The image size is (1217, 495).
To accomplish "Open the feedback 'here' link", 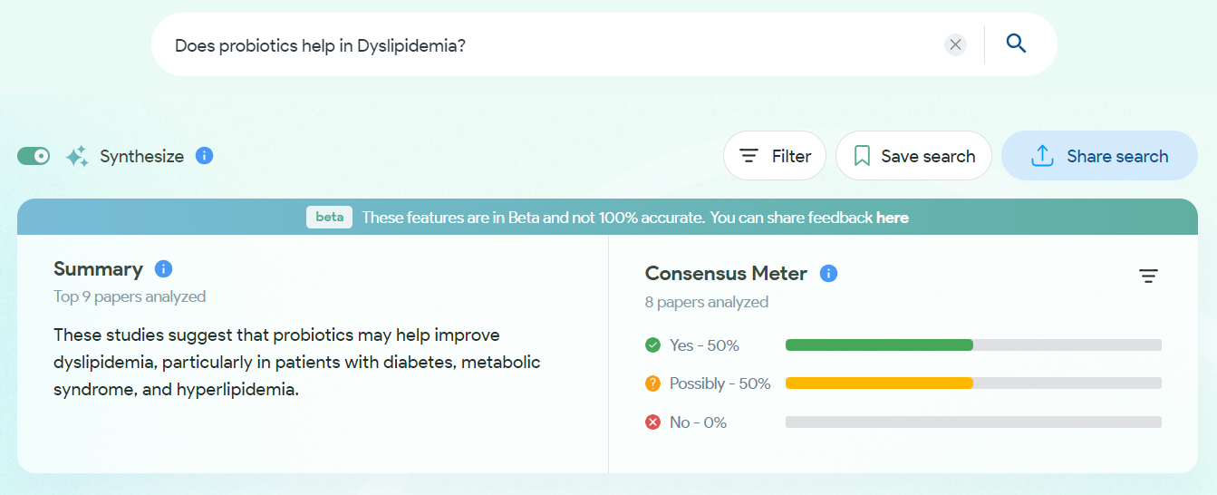I will pos(893,218).
